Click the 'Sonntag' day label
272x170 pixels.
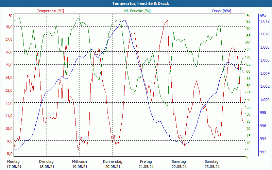pos(211,162)
